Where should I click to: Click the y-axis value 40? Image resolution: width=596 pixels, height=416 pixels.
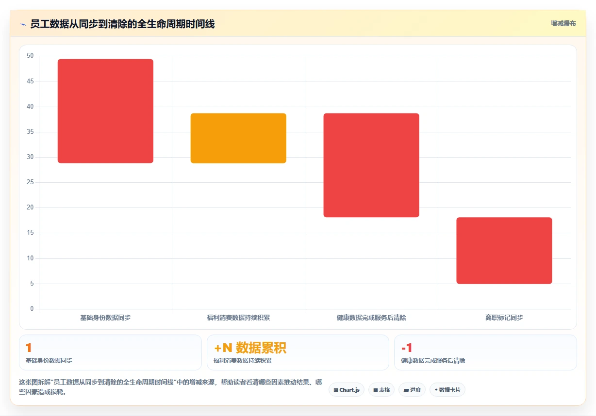(x=30, y=107)
